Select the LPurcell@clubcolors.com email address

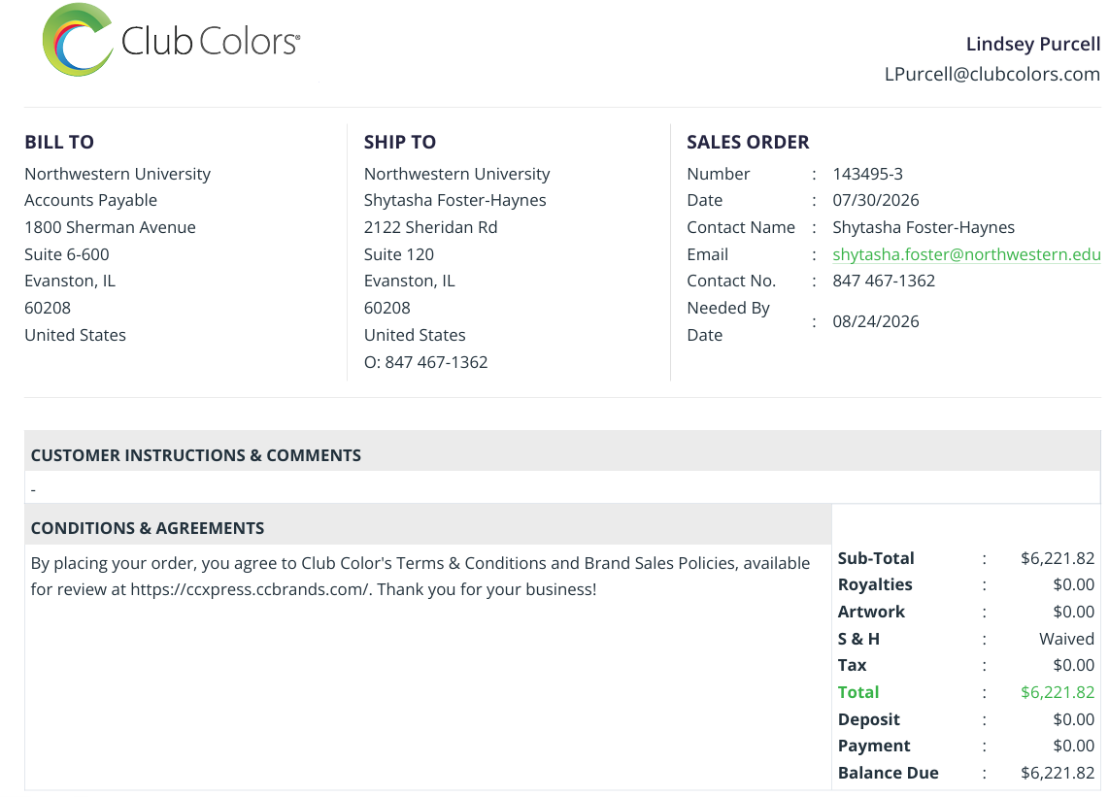point(991,74)
